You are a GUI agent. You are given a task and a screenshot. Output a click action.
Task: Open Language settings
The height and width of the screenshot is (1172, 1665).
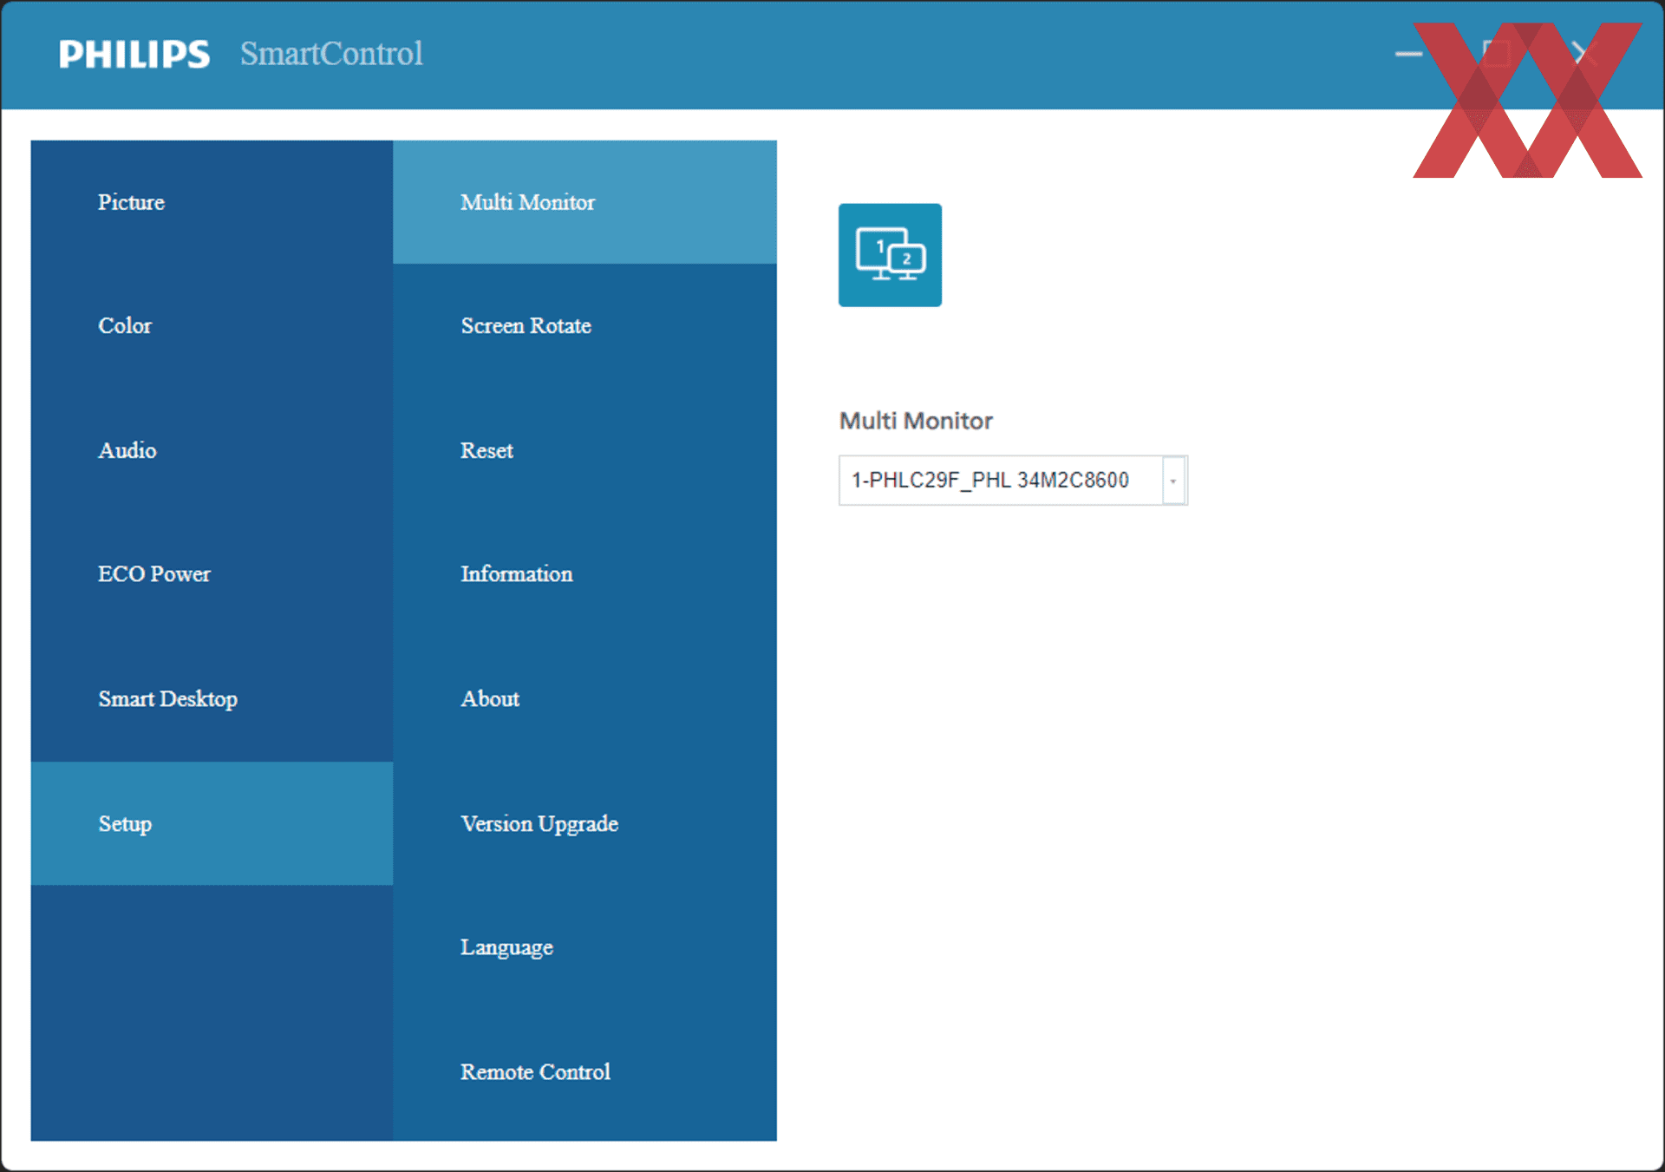(584, 947)
